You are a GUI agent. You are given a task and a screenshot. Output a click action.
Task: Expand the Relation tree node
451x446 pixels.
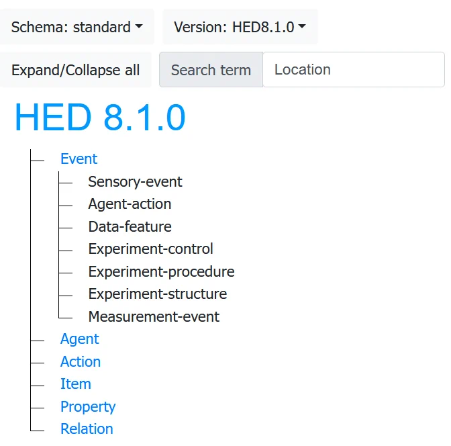87,429
